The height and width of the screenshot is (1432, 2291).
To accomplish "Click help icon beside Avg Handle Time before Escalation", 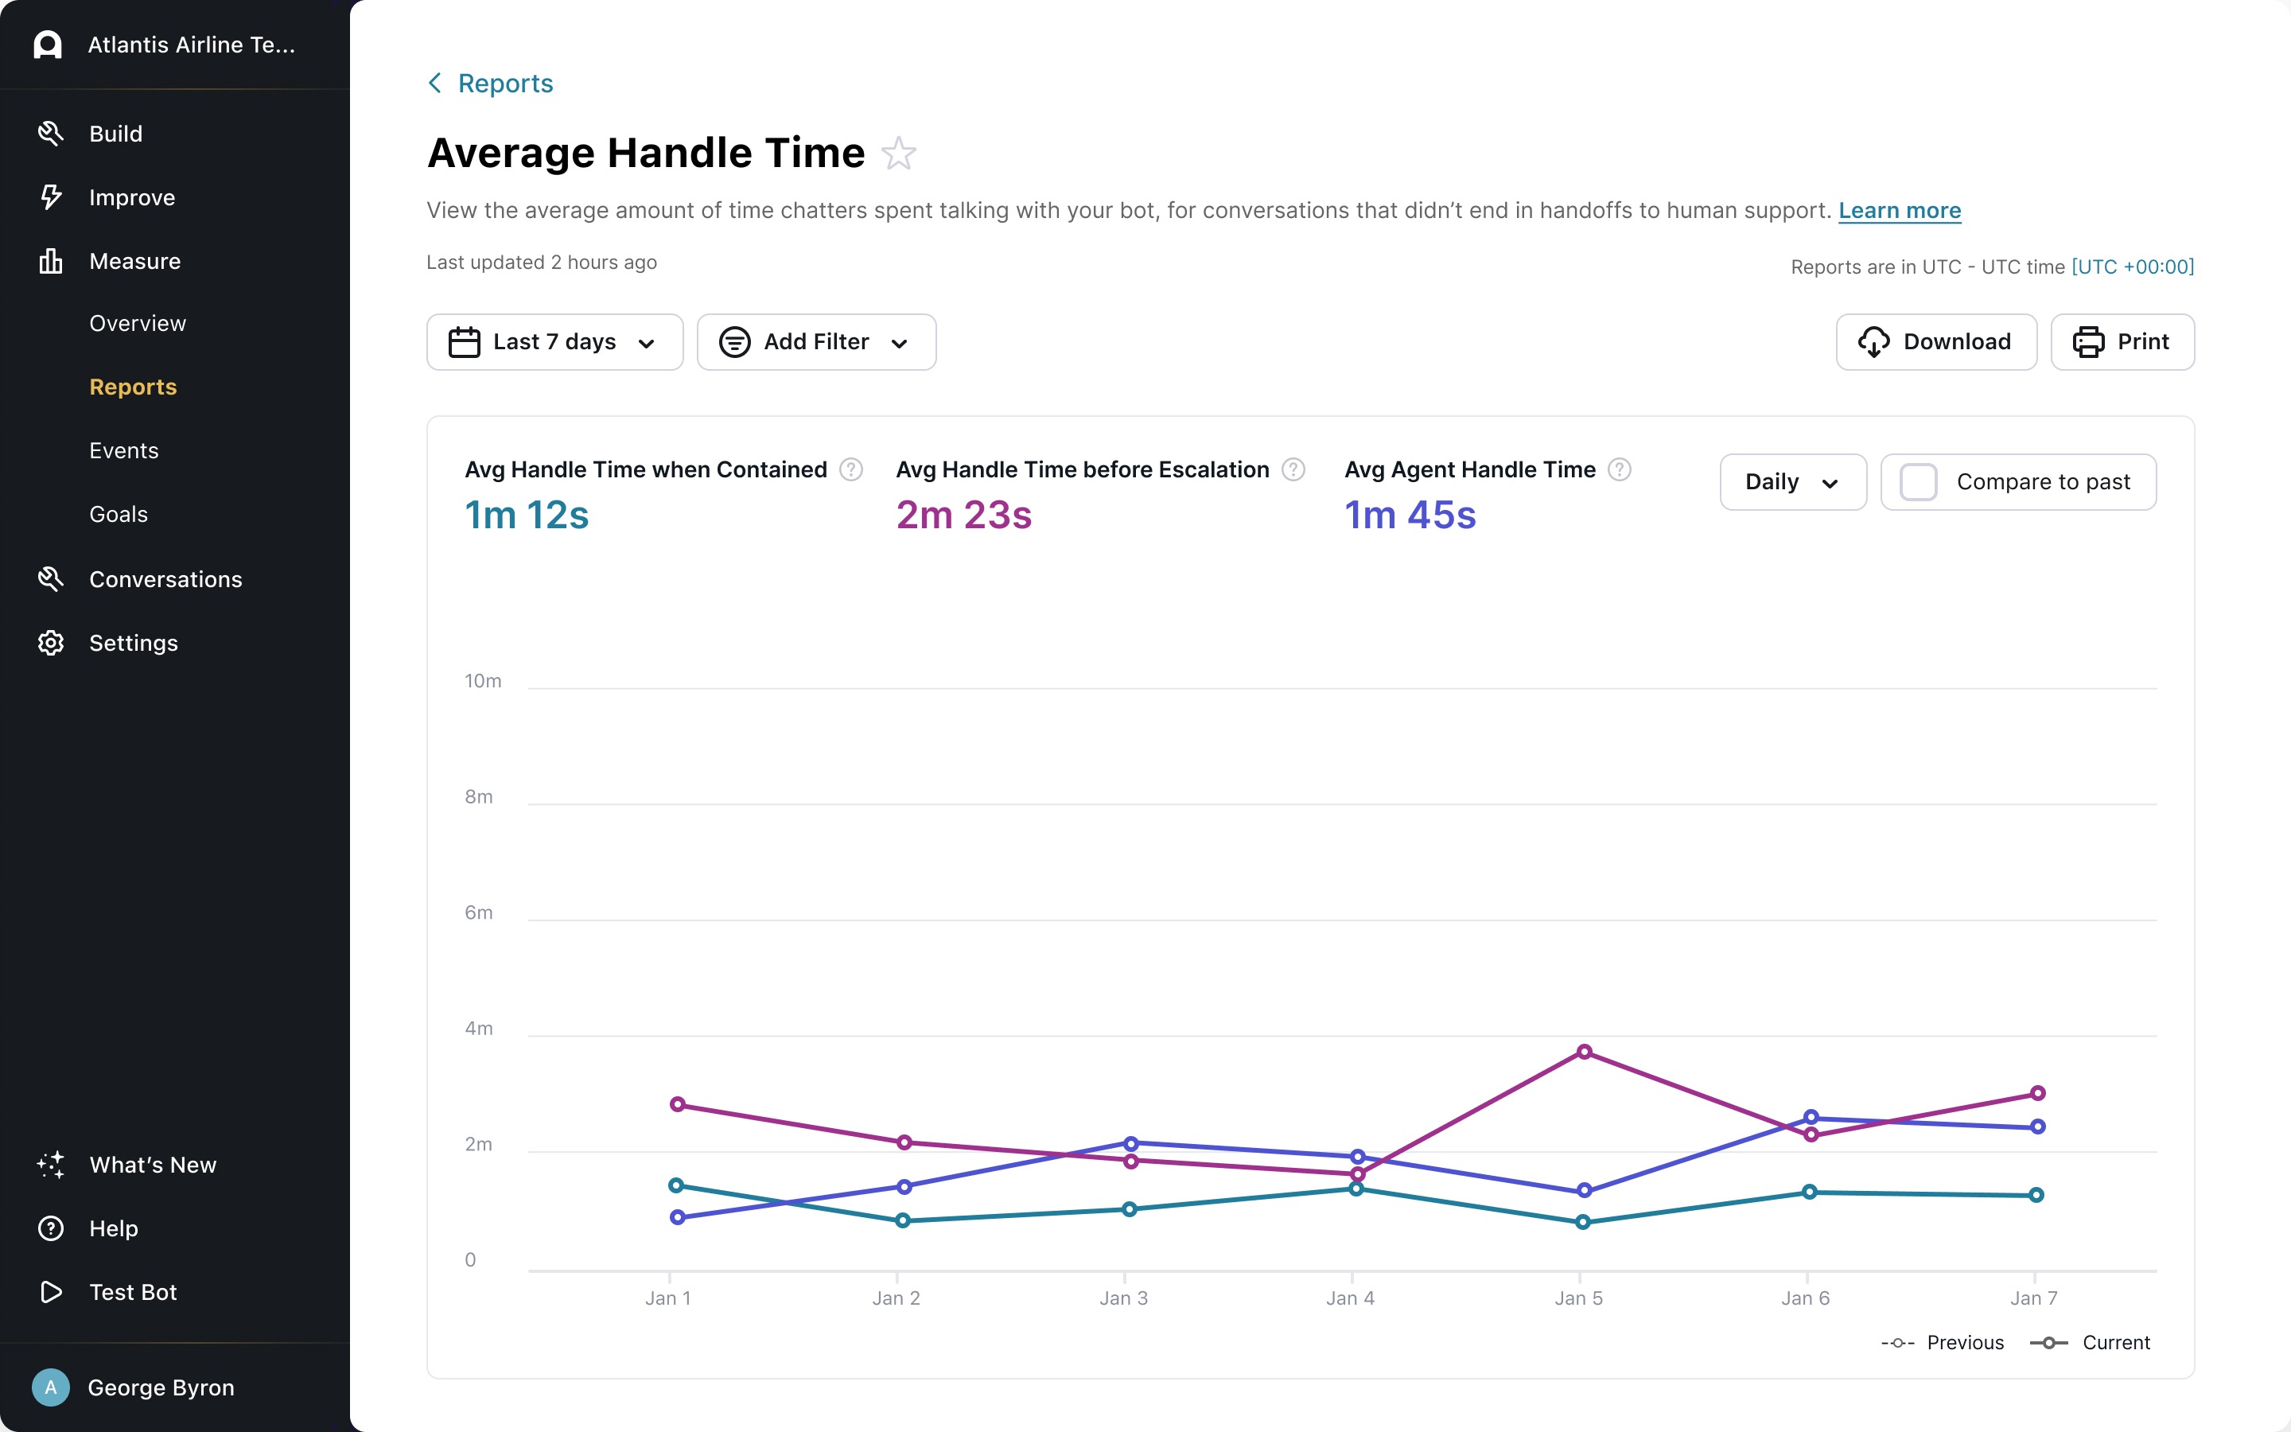I will (x=1293, y=469).
